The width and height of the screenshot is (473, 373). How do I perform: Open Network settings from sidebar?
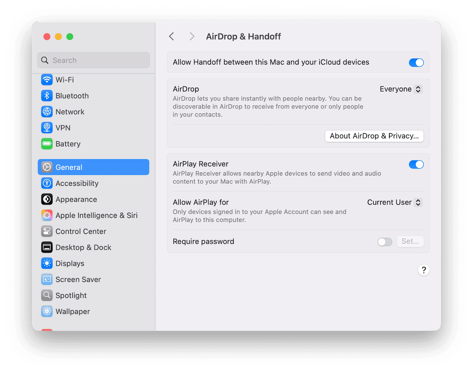coord(47,112)
